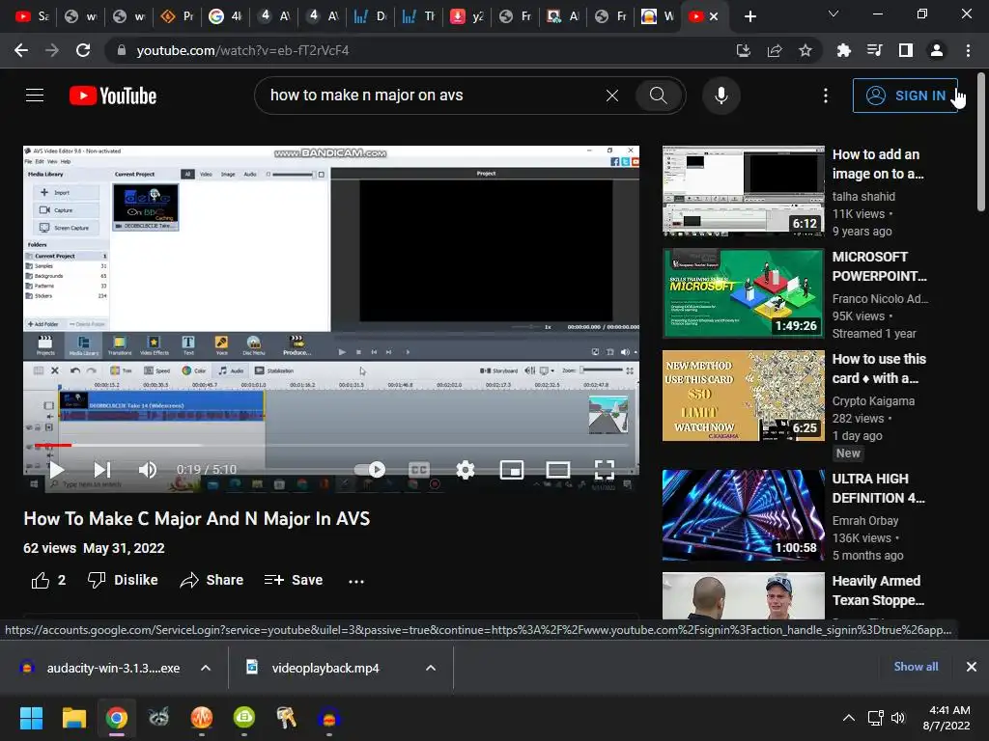Open YouTube settings three-dot menu

coord(825,96)
